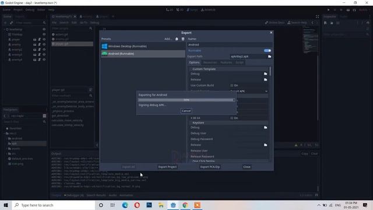The image size is (373, 210).
Task: Open the Project menu in the menu bar
Action: [18, 10]
